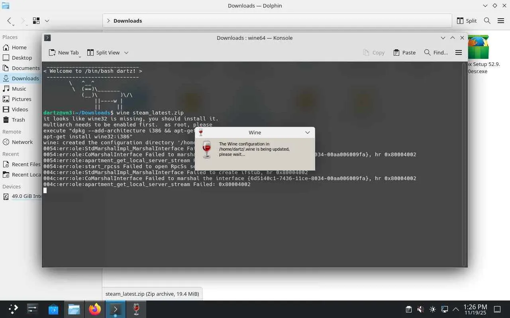Viewport: 510px width, 318px height.
Task: Open System Settings from taskbar
Action: [33, 309]
